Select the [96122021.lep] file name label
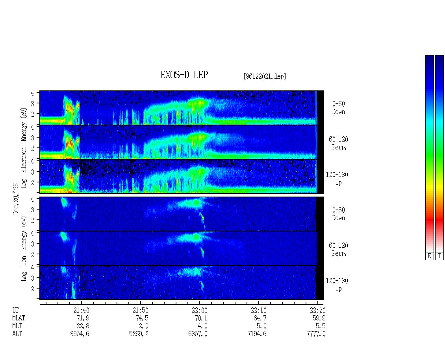The height and width of the screenshot is (344, 445). [x=265, y=76]
